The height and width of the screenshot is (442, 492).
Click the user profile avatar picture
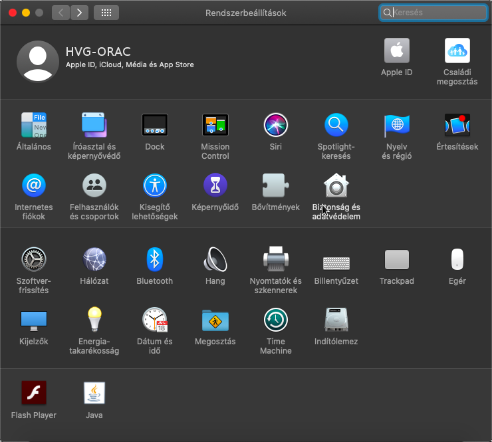tap(38, 61)
